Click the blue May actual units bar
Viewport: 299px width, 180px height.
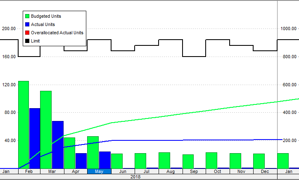pos(105,160)
